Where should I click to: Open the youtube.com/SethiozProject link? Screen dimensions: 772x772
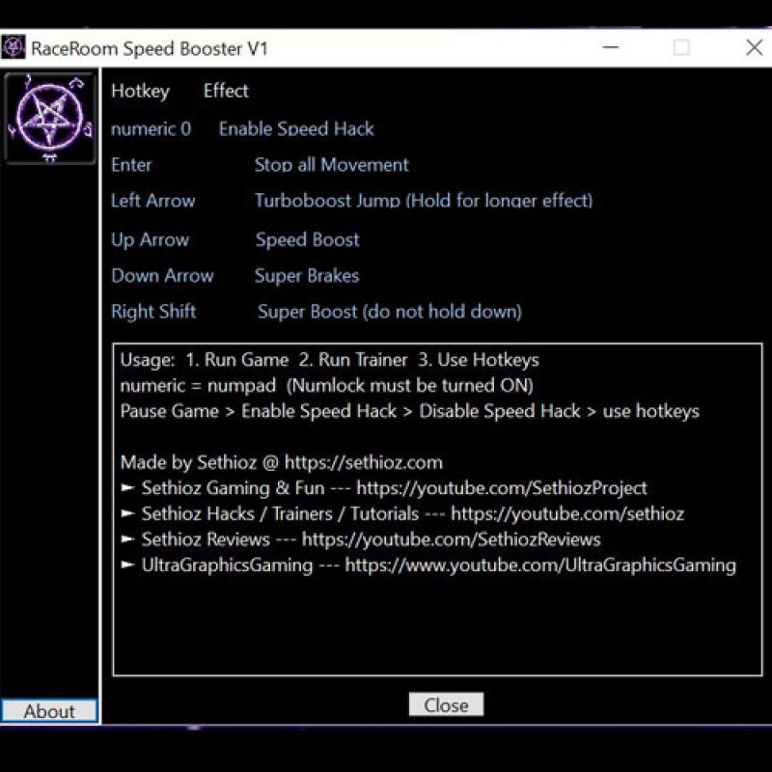[502, 488]
